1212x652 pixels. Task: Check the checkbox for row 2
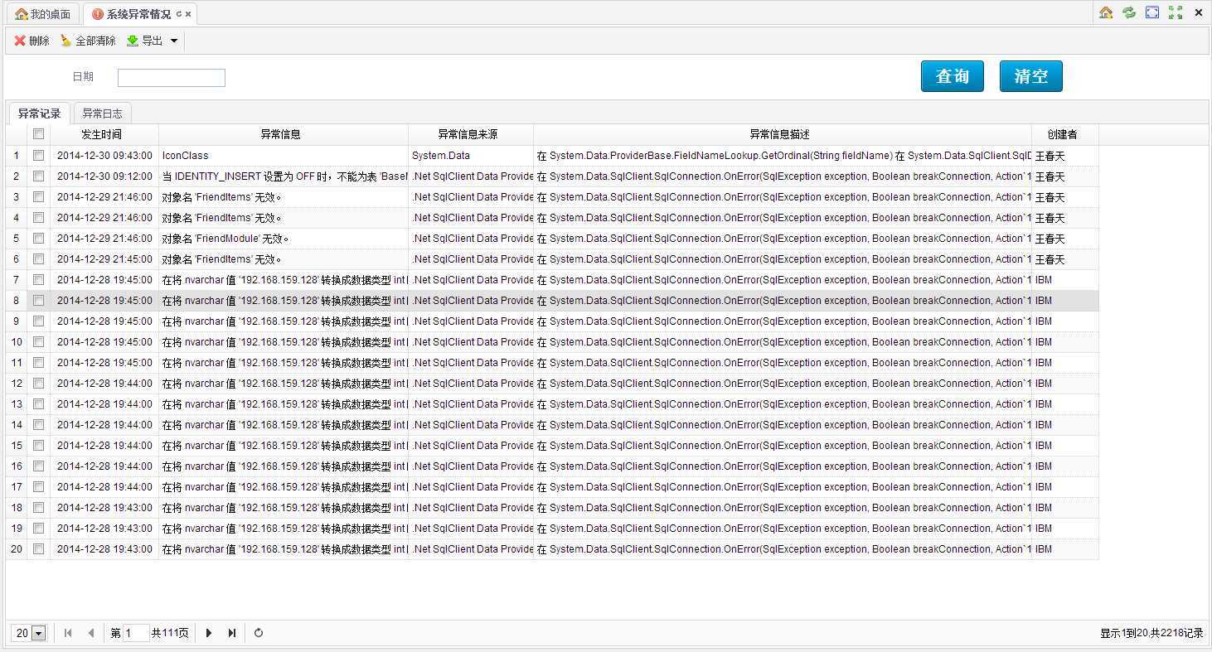click(38, 176)
